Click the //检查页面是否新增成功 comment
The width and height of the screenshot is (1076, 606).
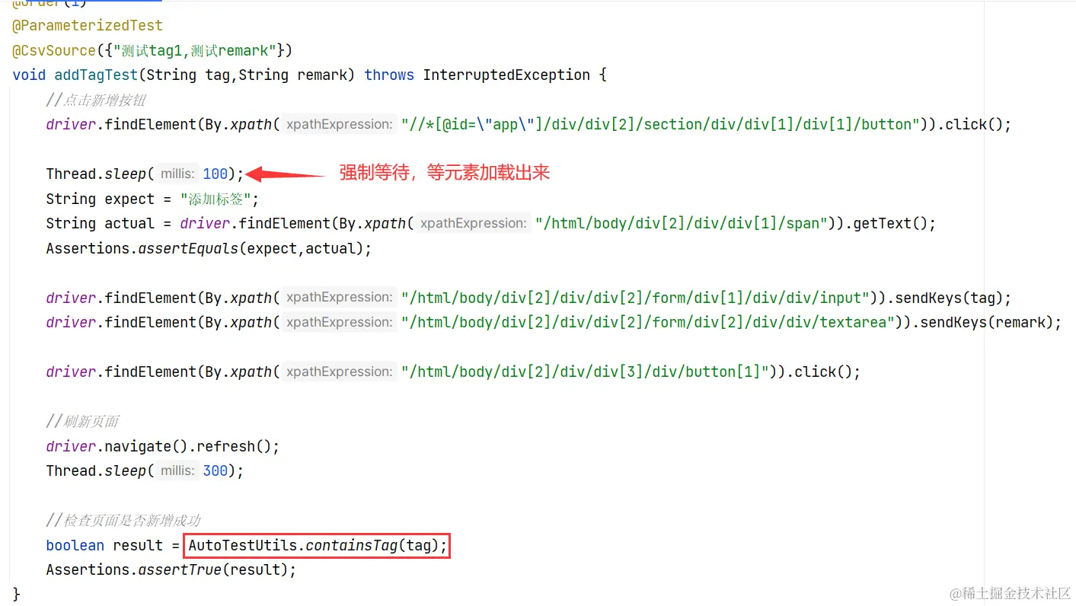tap(123, 520)
